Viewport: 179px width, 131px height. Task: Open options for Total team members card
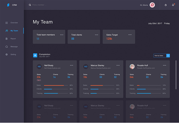pos(62,35)
